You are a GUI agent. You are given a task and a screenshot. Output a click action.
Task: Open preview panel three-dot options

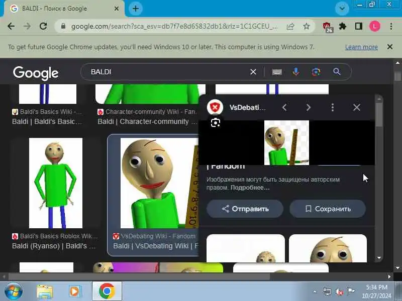(333, 107)
